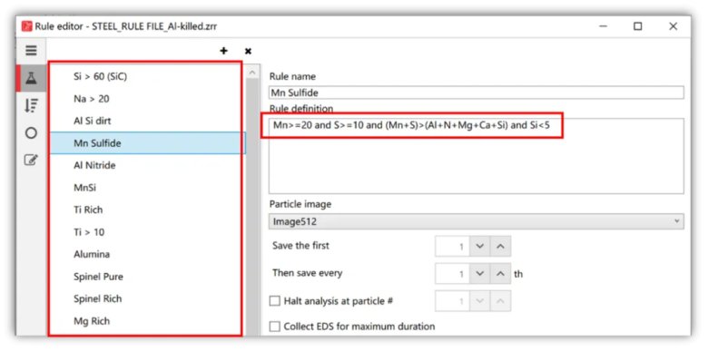Delete rule with the x icon
708x351 pixels.
248,52
